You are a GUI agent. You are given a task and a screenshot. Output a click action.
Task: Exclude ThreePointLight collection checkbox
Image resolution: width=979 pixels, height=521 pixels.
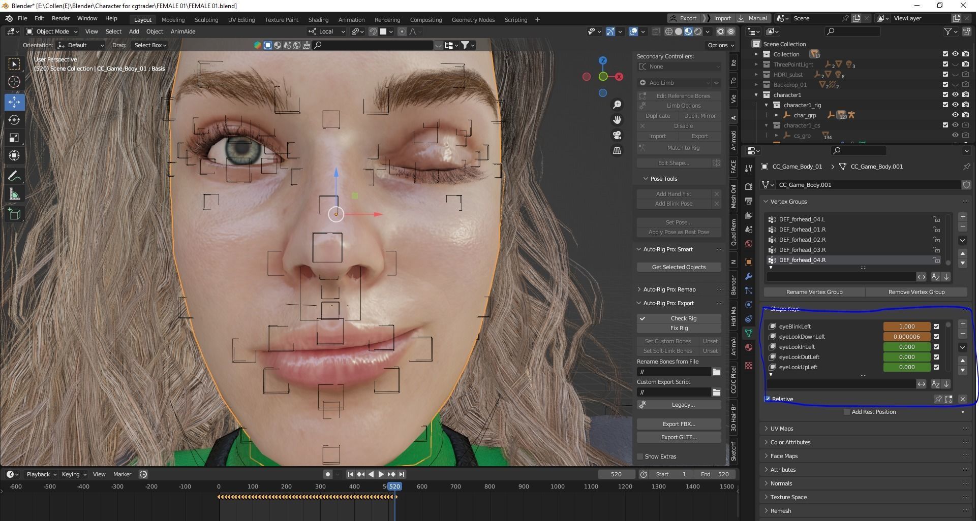(x=945, y=64)
